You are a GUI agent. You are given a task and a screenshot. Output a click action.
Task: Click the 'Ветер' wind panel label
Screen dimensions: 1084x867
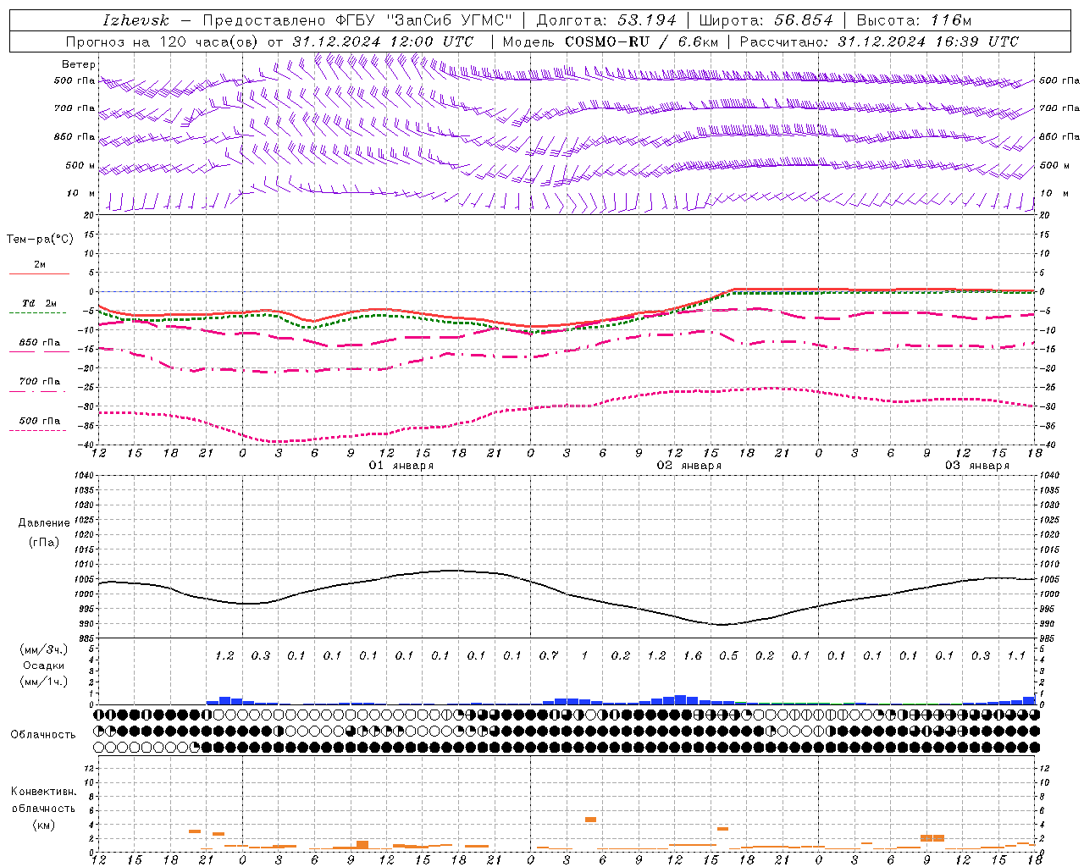coord(79,64)
